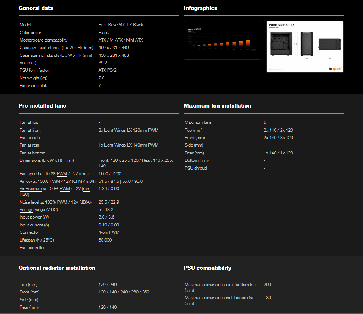
Task: Open the Pure Base 501 LX dimensions infographic
Action: click(x=305, y=47)
